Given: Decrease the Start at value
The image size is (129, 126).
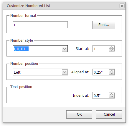Looking at the screenshot, I should click(x=112, y=50).
